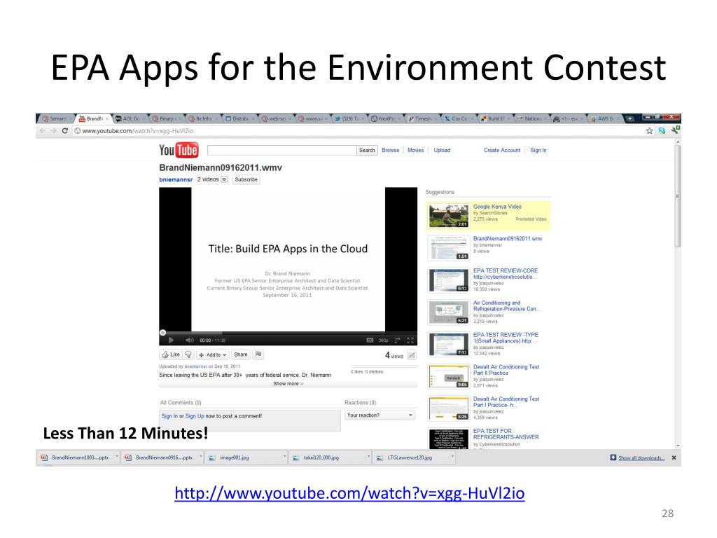The image size is (717, 538).
Task: Open the Browse menu link
Action: coord(391,150)
